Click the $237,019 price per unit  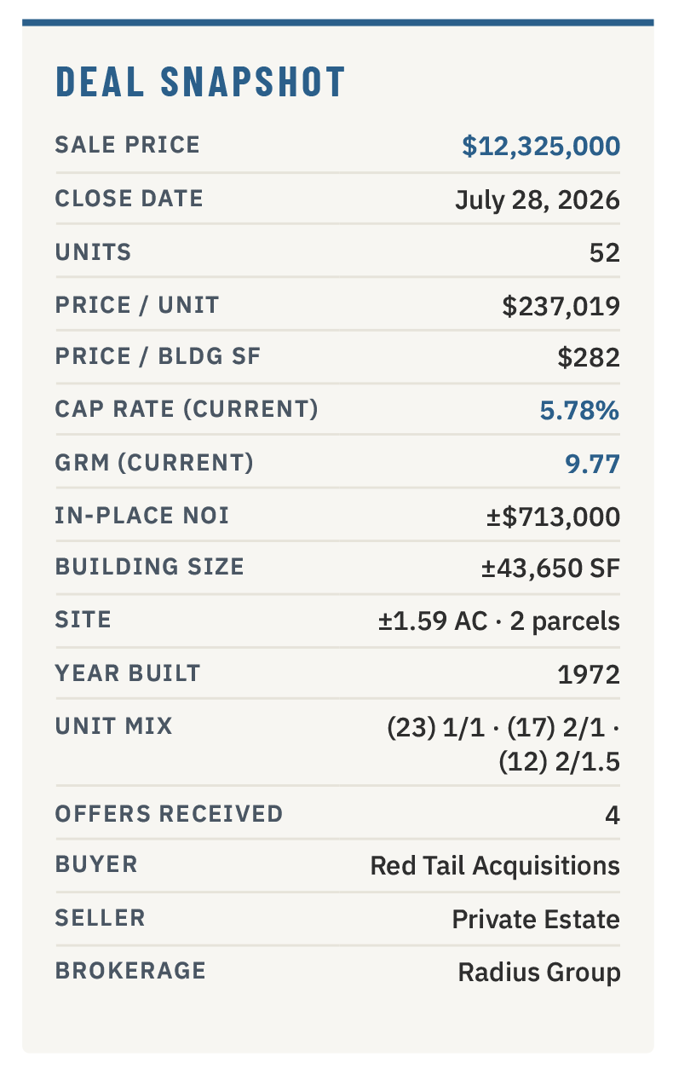(561, 305)
